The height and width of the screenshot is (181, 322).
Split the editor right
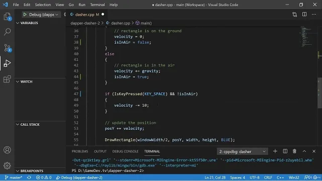click(304, 15)
